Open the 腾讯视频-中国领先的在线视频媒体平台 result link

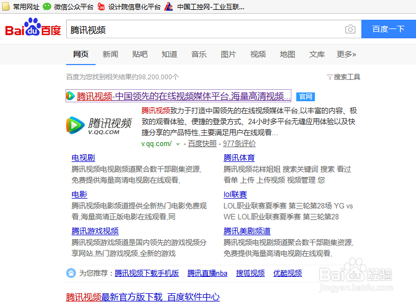(184, 96)
